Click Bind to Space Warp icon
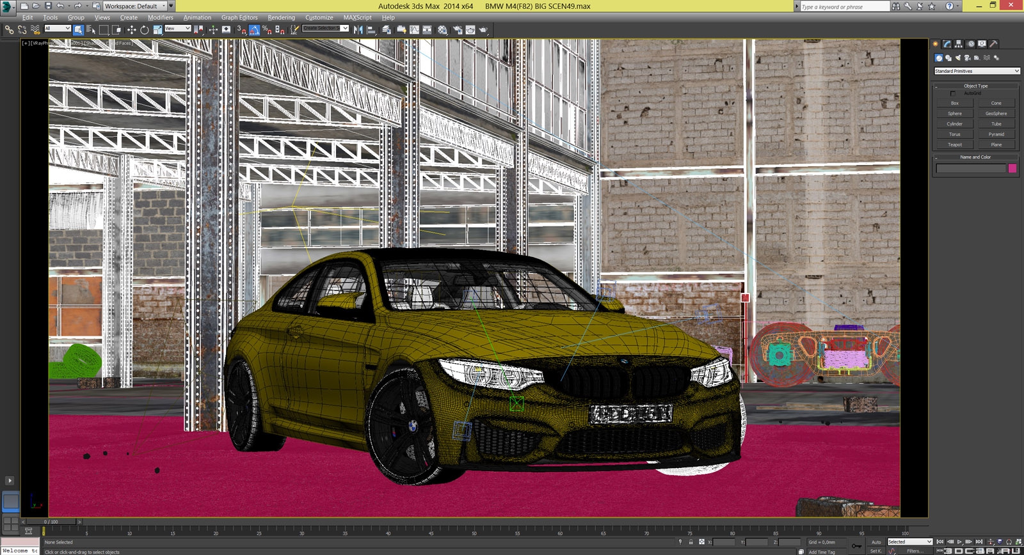The width and height of the screenshot is (1024, 555). coord(35,29)
